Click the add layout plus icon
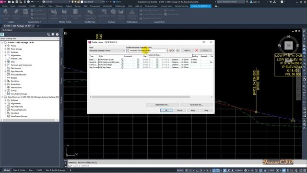This screenshot has width=307, height=173. 71,170
